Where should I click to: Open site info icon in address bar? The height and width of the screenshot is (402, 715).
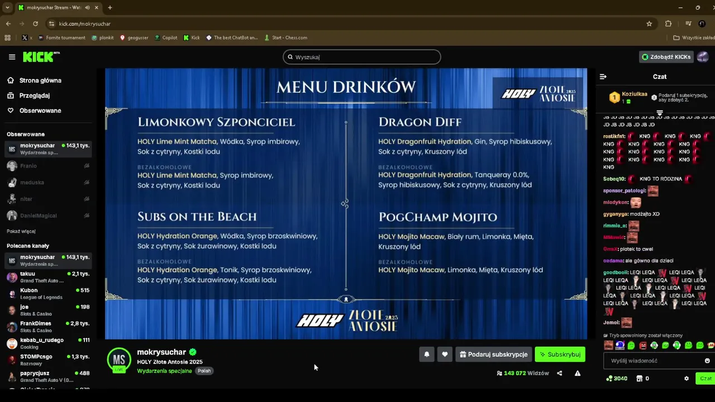point(52,23)
